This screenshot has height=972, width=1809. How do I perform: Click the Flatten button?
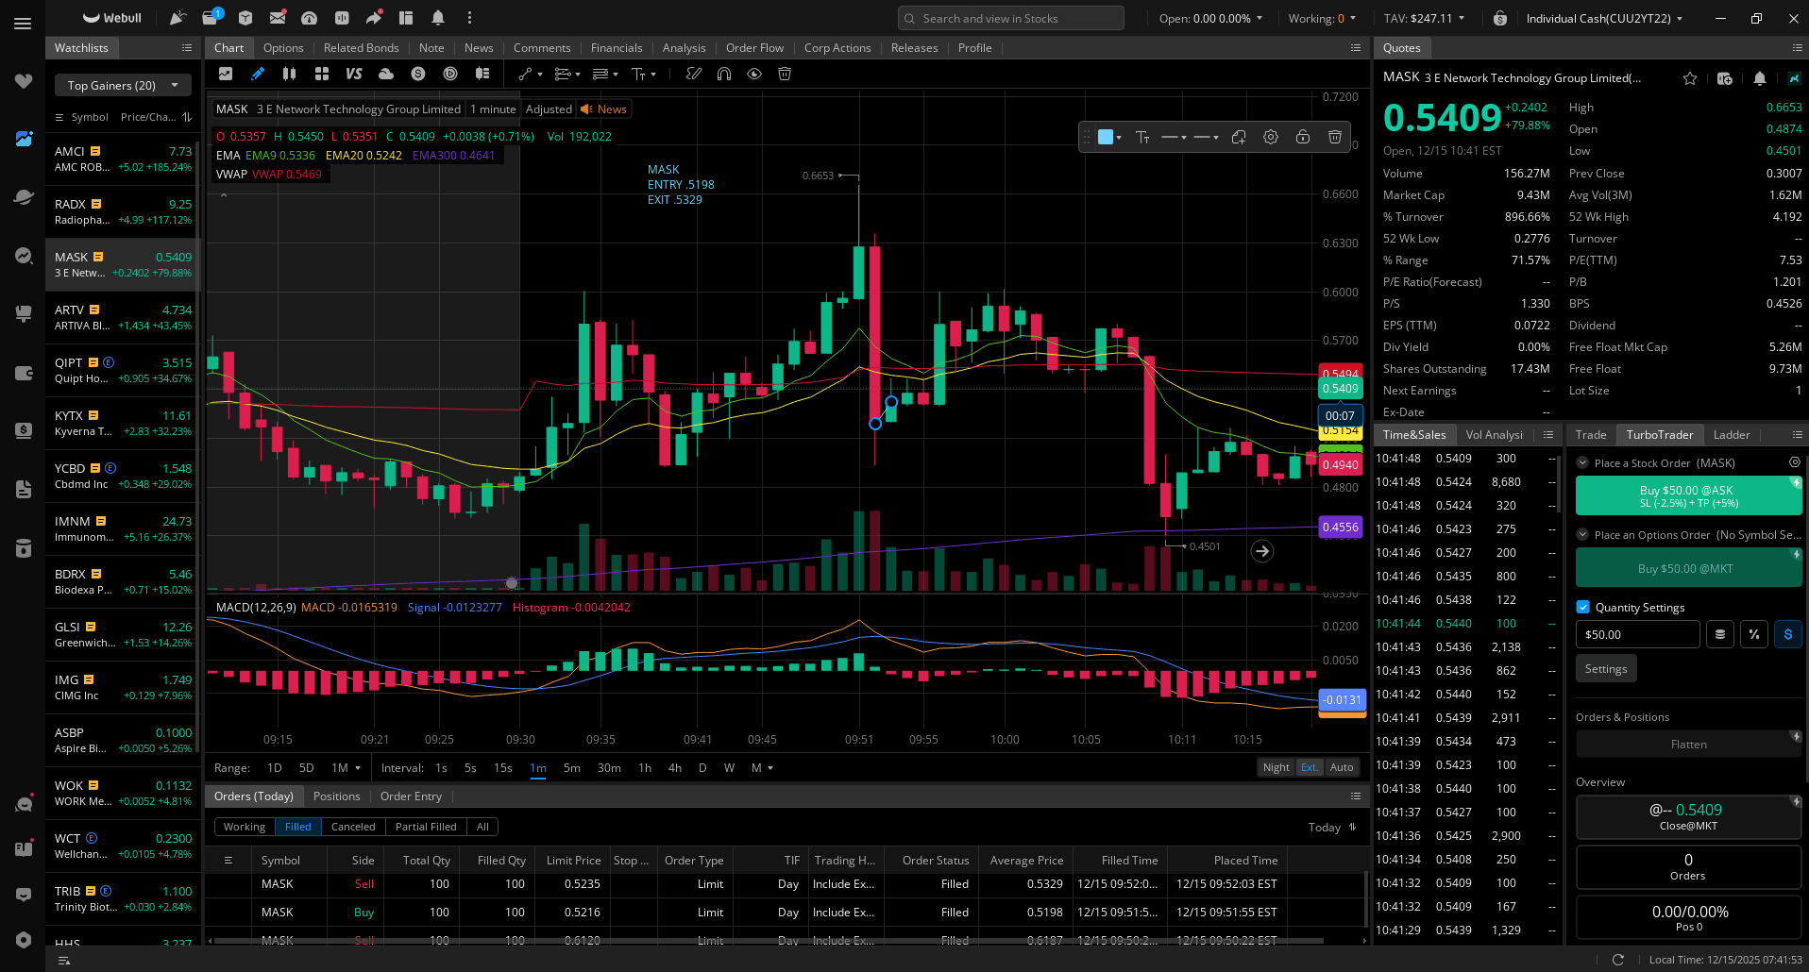1688,744
